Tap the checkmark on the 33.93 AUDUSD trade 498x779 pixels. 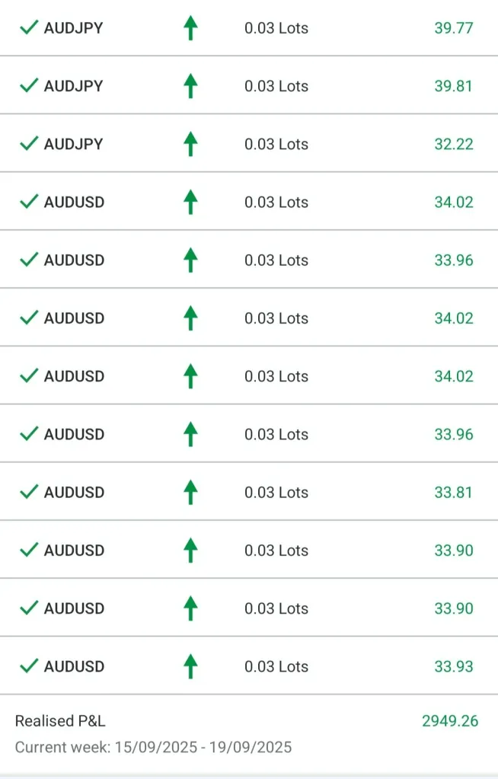tap(29, 666)
